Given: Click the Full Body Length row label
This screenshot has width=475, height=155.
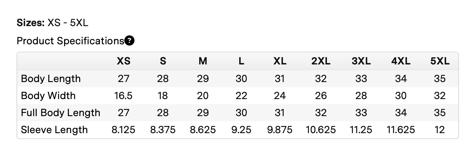Looking at the screenshot, I should (x=60, y=113).
